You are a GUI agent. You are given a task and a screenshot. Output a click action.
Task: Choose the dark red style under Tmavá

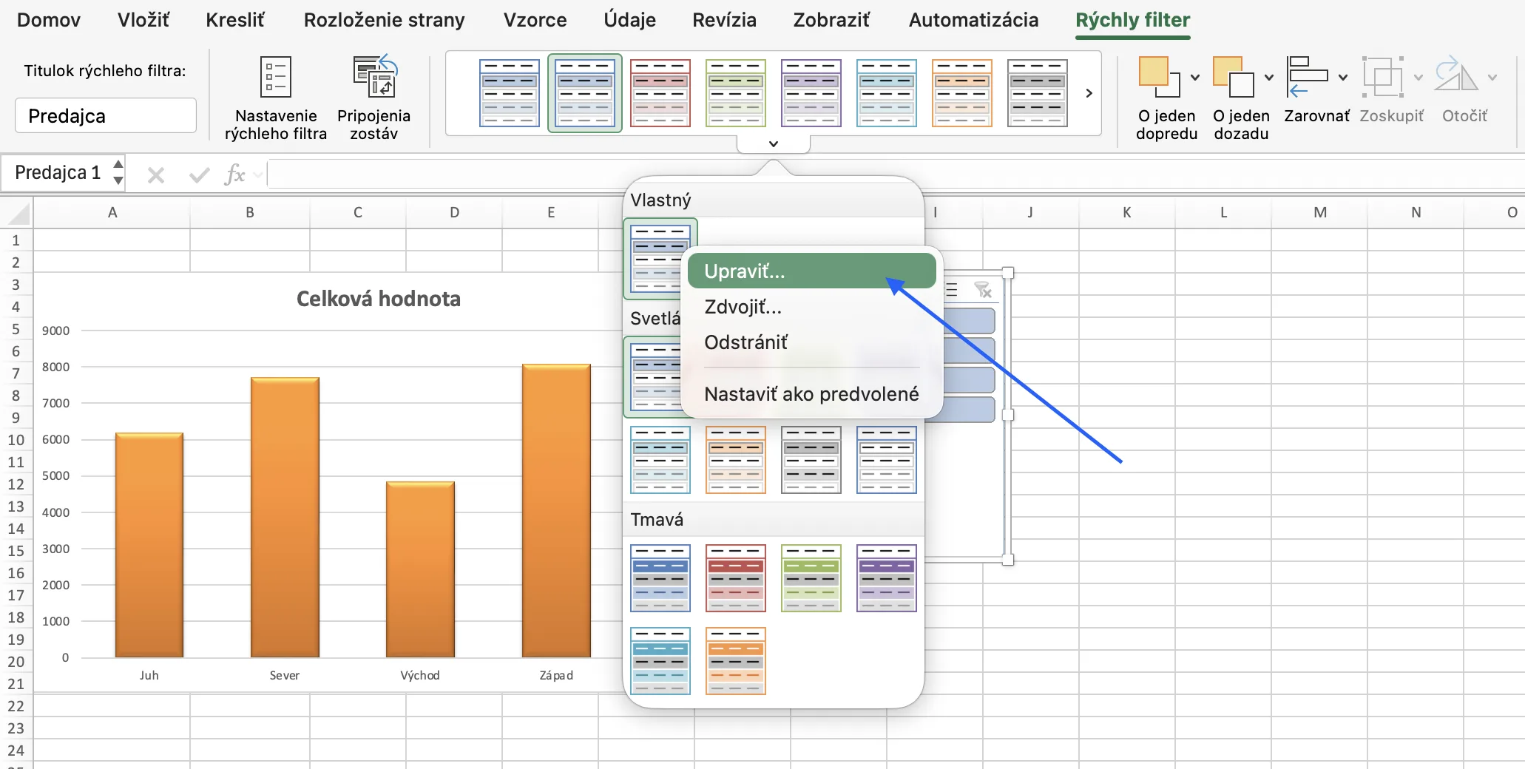(736, 578)
